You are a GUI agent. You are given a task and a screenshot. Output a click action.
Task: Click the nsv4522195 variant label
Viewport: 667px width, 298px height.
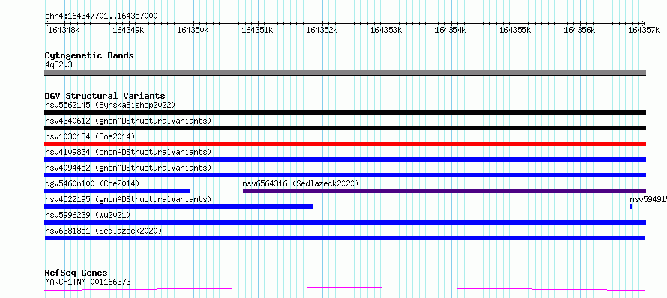point(128,199)
